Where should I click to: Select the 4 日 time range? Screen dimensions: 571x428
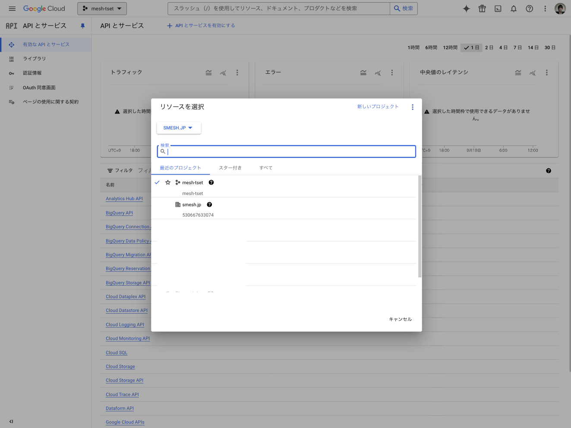point(503,48)
